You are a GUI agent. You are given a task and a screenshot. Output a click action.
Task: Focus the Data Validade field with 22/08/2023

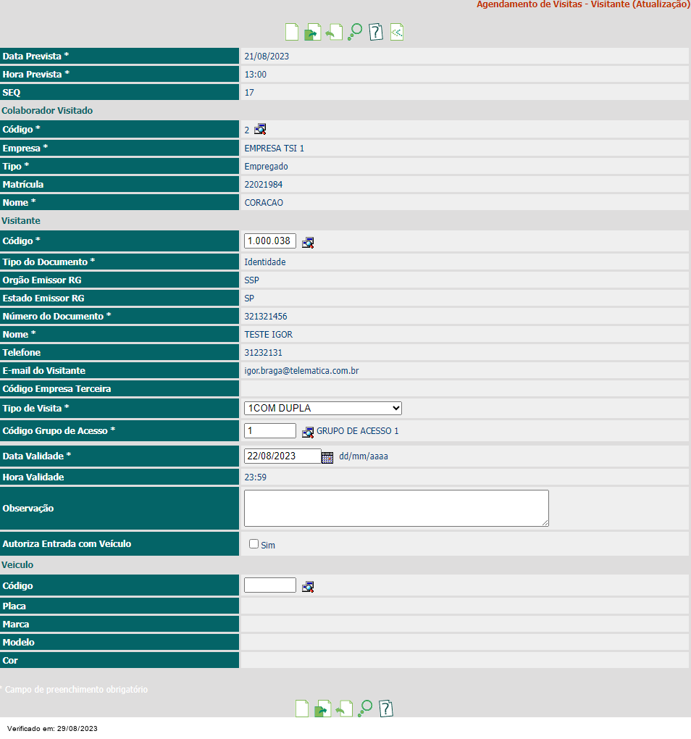(282, 456)
